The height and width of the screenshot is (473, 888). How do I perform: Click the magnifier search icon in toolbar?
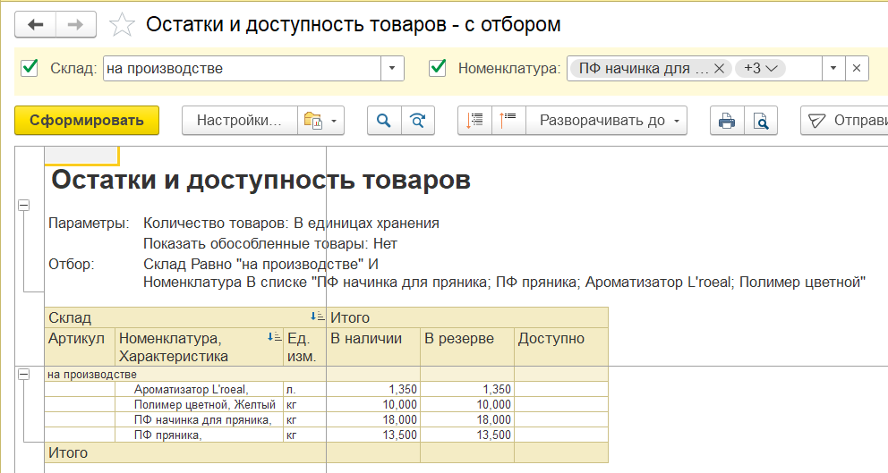[x=384, y=121]
